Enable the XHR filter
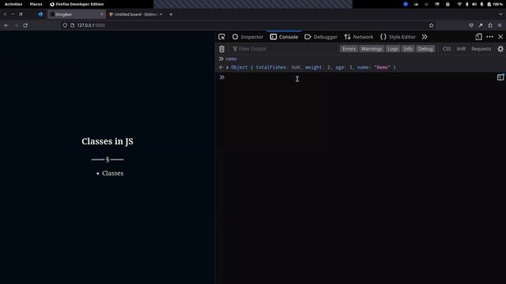Screen dimensions: 506x284 click(x=461, y=49)
